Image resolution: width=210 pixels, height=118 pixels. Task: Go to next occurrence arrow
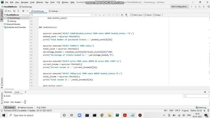[100, 15]
